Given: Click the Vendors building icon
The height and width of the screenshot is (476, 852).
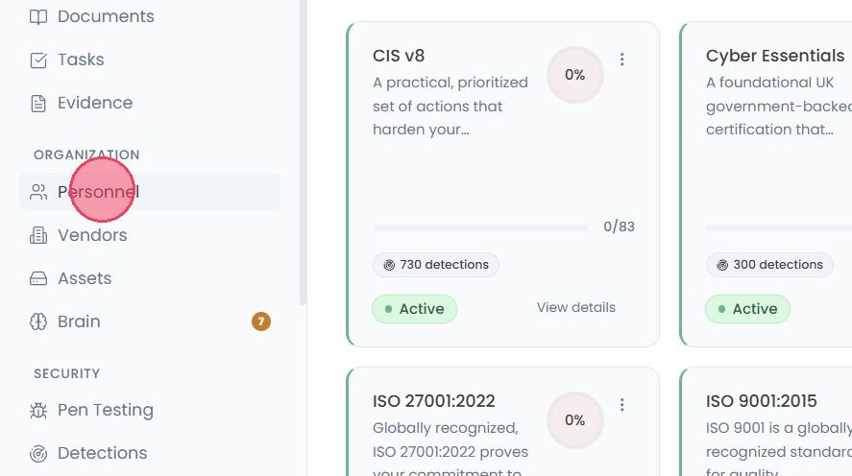Looking at the screenshot, I should (x=38, y=235).
